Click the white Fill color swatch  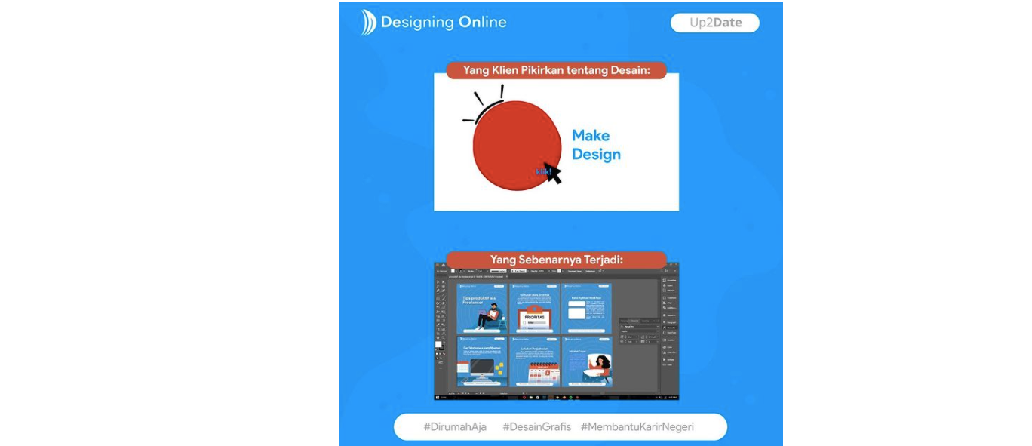pos(438,344)
